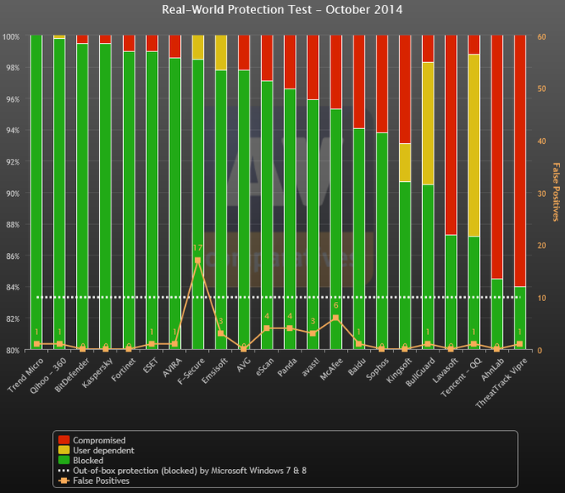Click the red compromised segment of Lavasoft bar

pos(451,135)
